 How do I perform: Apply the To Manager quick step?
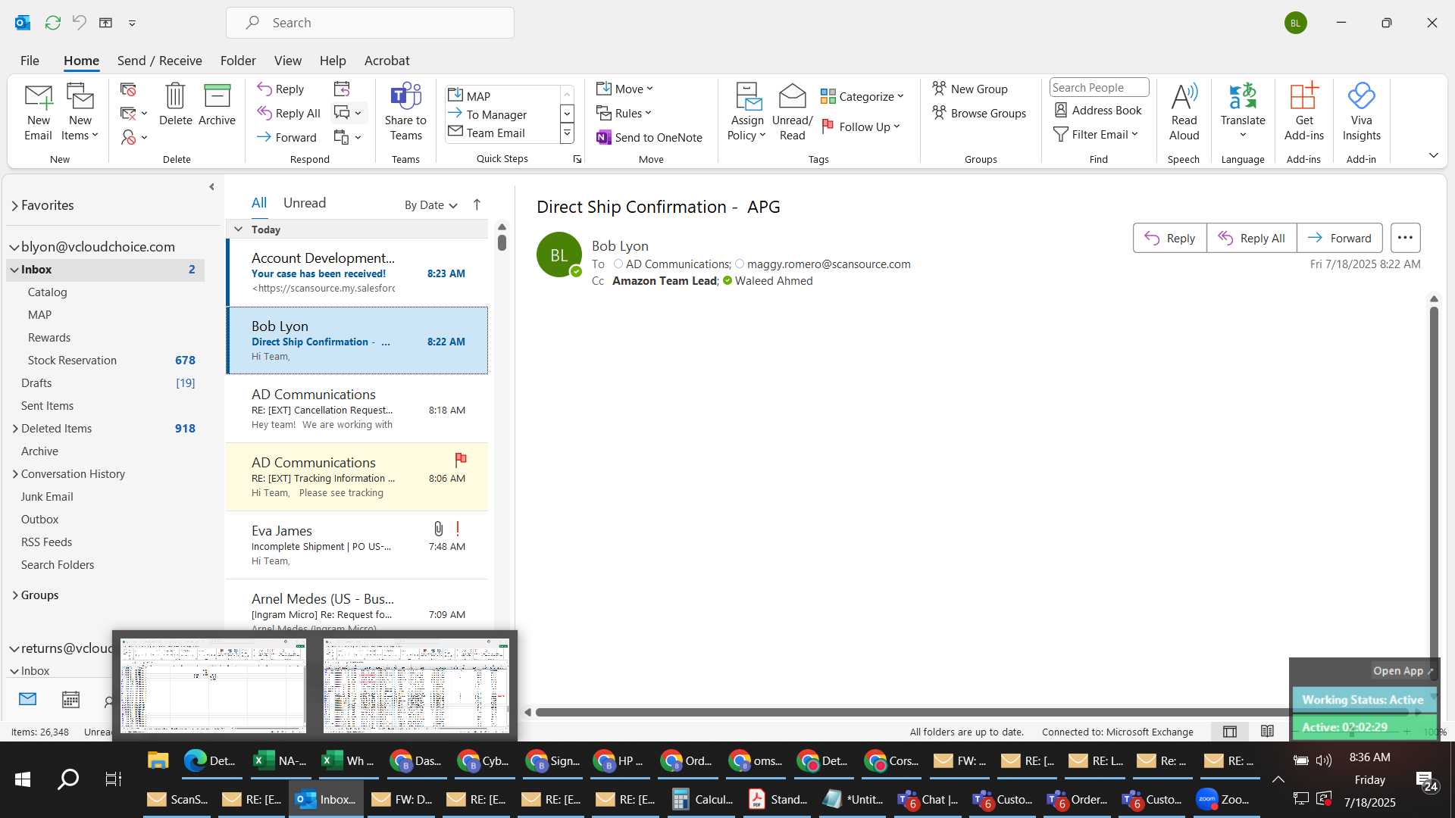tap(502, 114)
